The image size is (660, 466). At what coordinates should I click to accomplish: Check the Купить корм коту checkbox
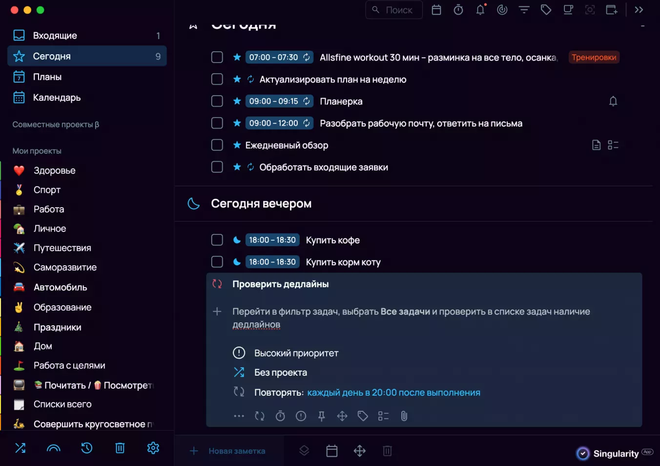click(217, 262)
